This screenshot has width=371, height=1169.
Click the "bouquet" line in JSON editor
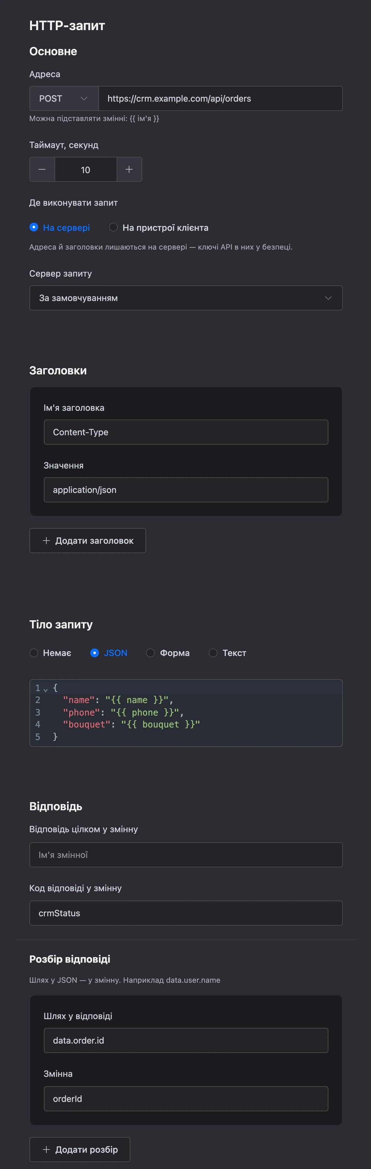[x=132, y=724]
